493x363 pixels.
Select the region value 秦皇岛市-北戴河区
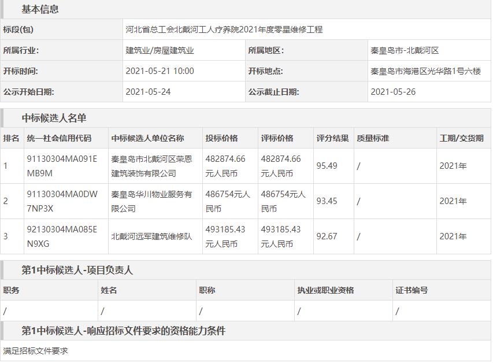click(405, 50)
